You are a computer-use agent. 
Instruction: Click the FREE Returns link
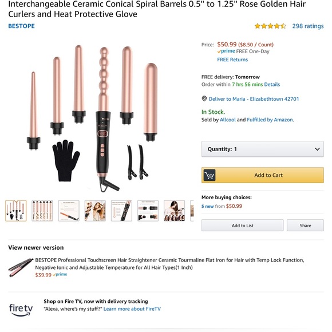232,60
